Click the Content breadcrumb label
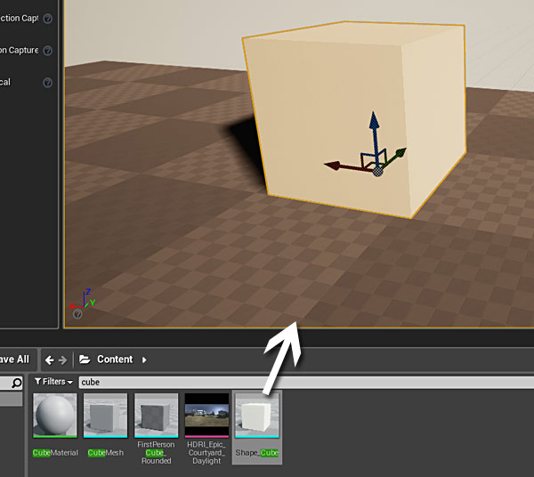 [x=115, y=360]
